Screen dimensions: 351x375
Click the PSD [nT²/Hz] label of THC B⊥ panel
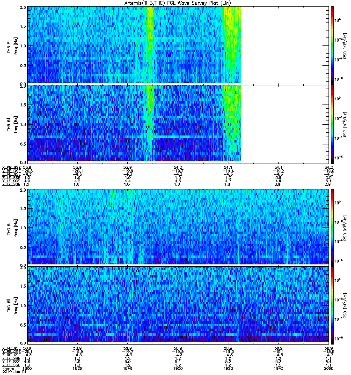pos(345,227)
